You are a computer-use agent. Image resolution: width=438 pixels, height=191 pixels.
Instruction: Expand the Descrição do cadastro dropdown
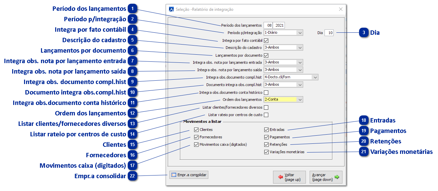(299, 48)
